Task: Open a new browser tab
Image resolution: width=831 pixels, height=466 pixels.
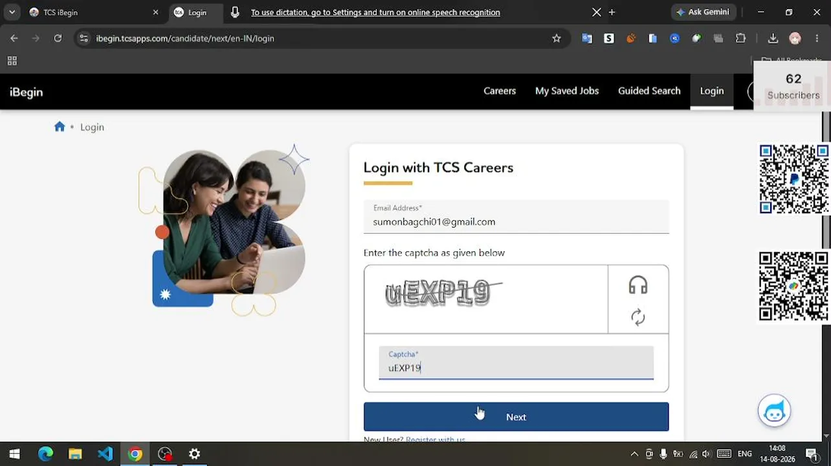Action: (x=612, y=12)
